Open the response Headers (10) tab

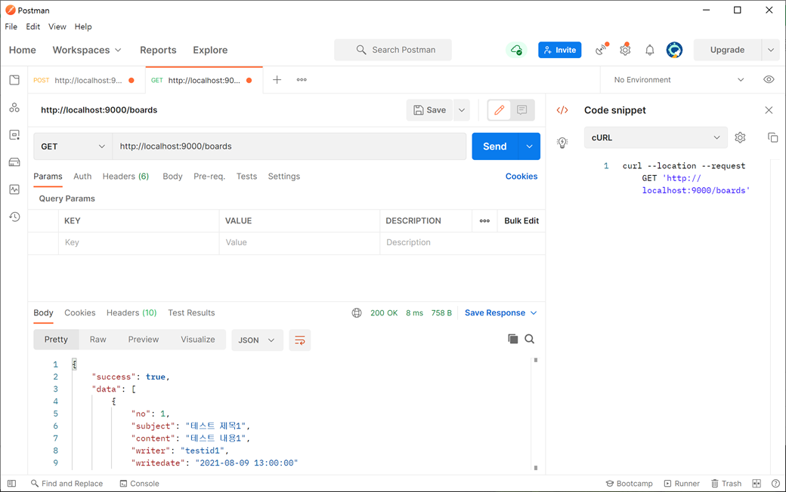click(x=132, y=313)
